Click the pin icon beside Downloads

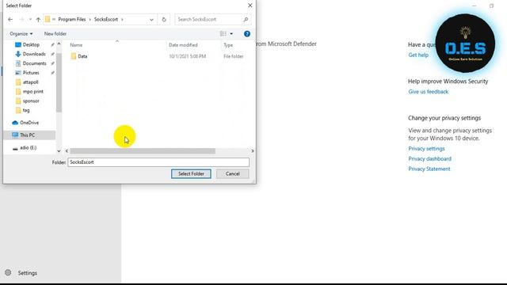click(x=52, y=54)
